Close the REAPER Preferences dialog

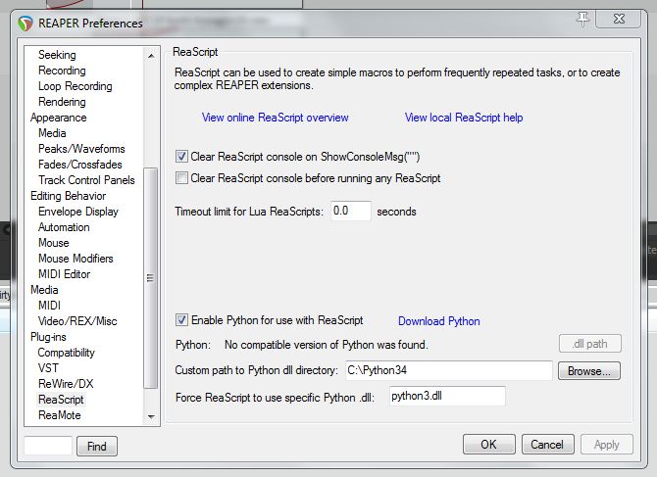[619, 19]
